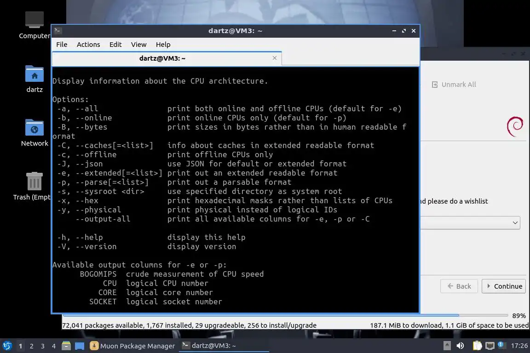
Task: Click the terminal icon in the window title bar
Action: pos(58,30)
